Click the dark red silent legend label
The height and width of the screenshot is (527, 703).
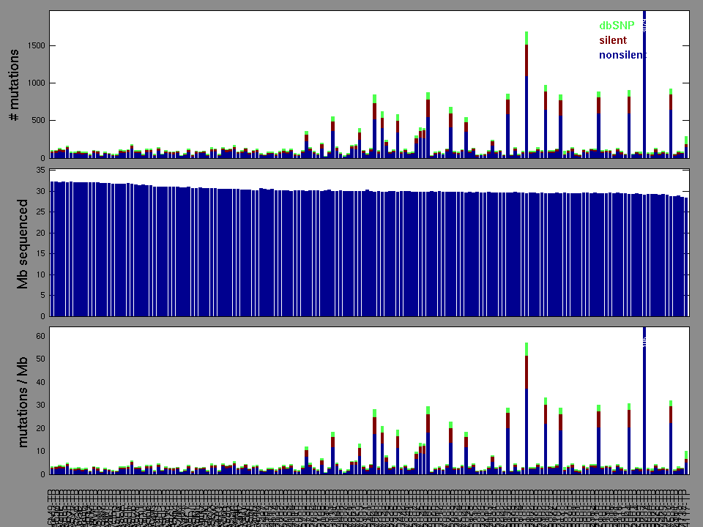click(x=613, y=40)
